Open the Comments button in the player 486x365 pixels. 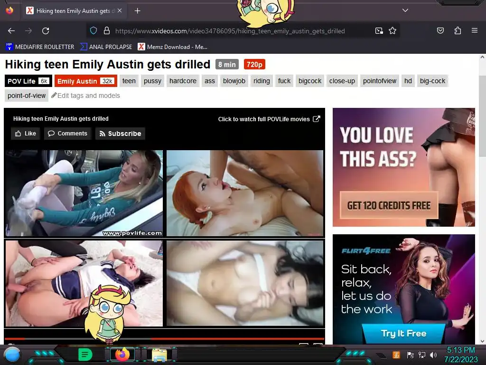pos(67,134)
